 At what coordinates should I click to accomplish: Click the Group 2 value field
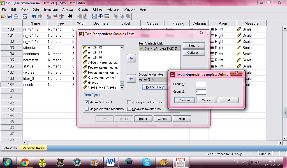(201, 92)
